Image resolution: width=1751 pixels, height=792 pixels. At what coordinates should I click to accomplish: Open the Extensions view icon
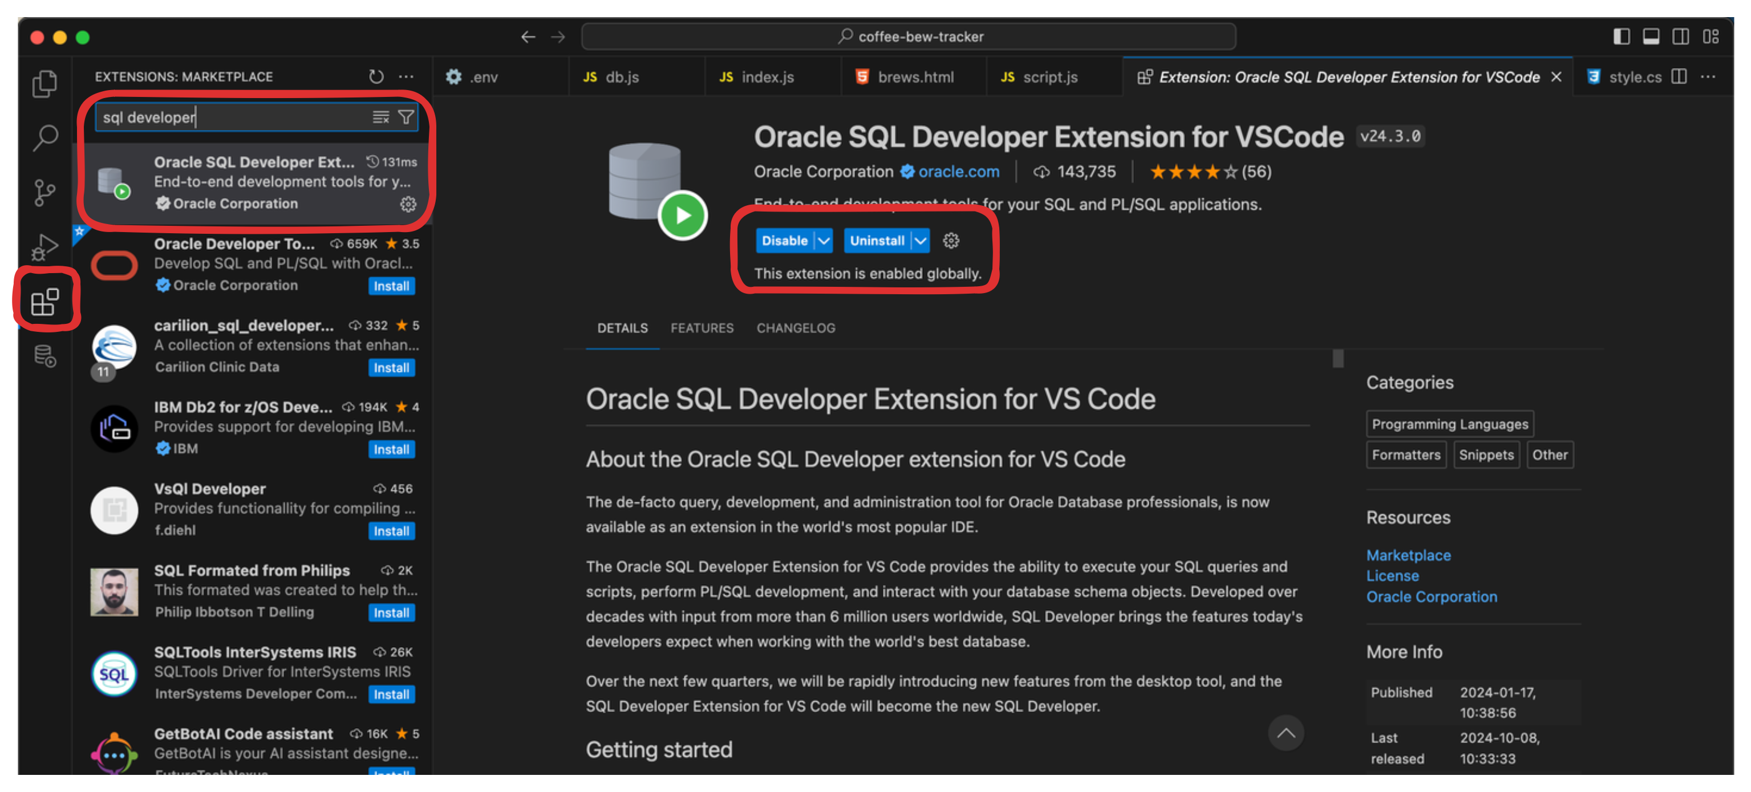[x=45, y=301]
